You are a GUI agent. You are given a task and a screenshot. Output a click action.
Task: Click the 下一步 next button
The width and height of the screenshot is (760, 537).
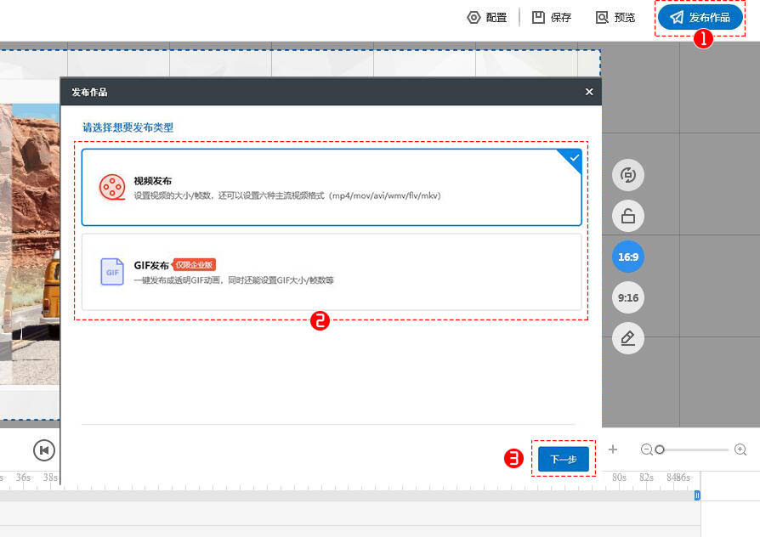564,459
